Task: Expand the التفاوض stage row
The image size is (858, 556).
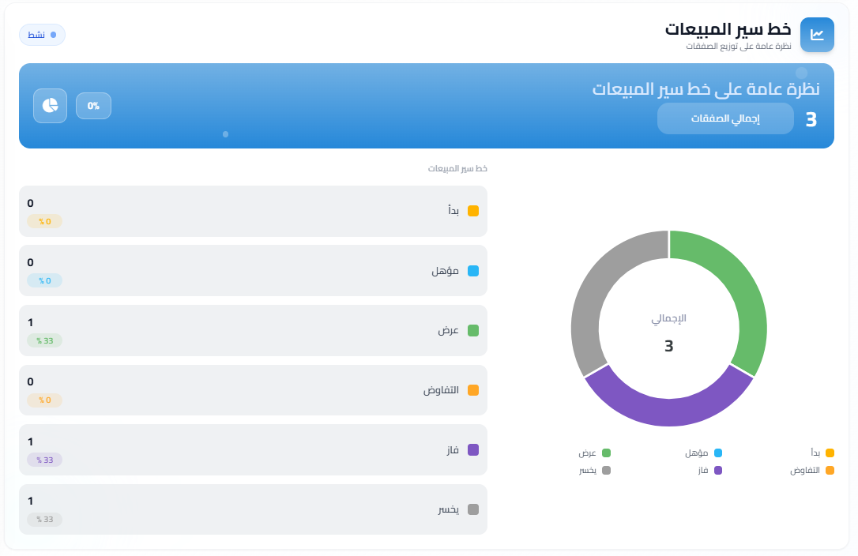Action: [253, 389]
